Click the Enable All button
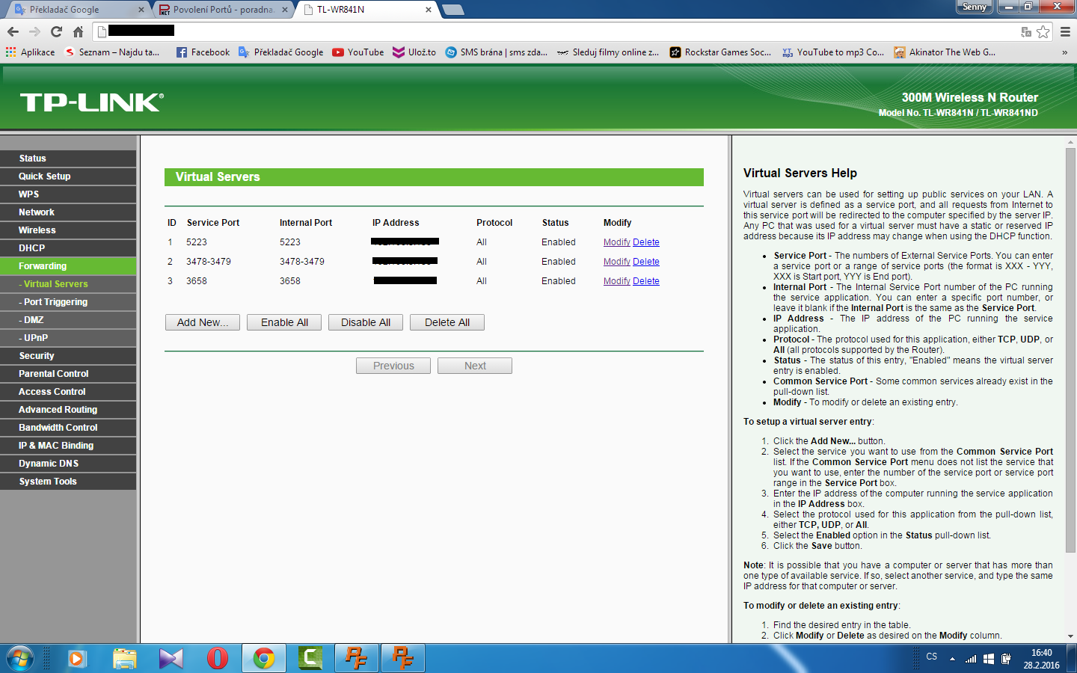Screen dimensions: 1077x673 click(x=284, y=322)
